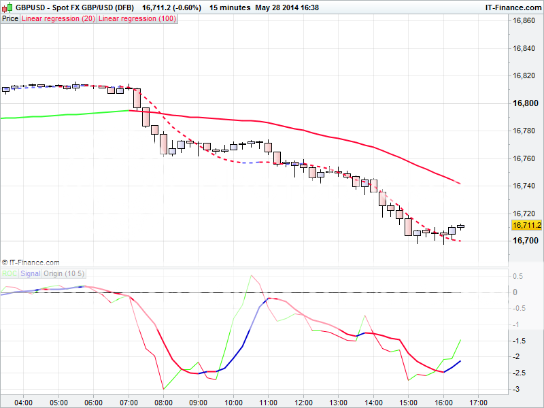Open the IT-Finance.com link at top right
The width and height of the screenshot is (544, 408).
[513, 7]
